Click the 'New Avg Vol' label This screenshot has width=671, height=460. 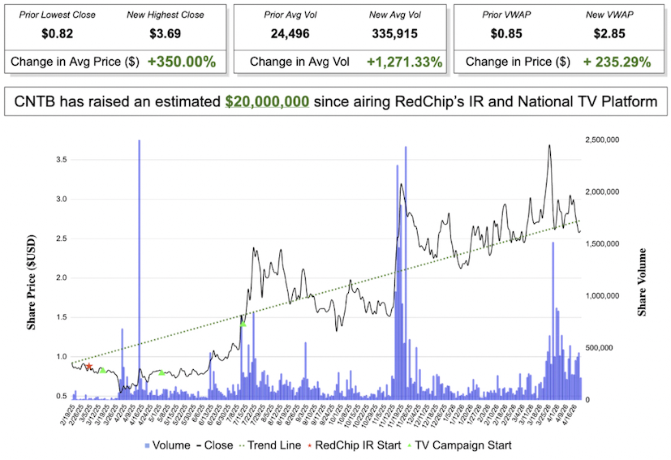(394, 15)
